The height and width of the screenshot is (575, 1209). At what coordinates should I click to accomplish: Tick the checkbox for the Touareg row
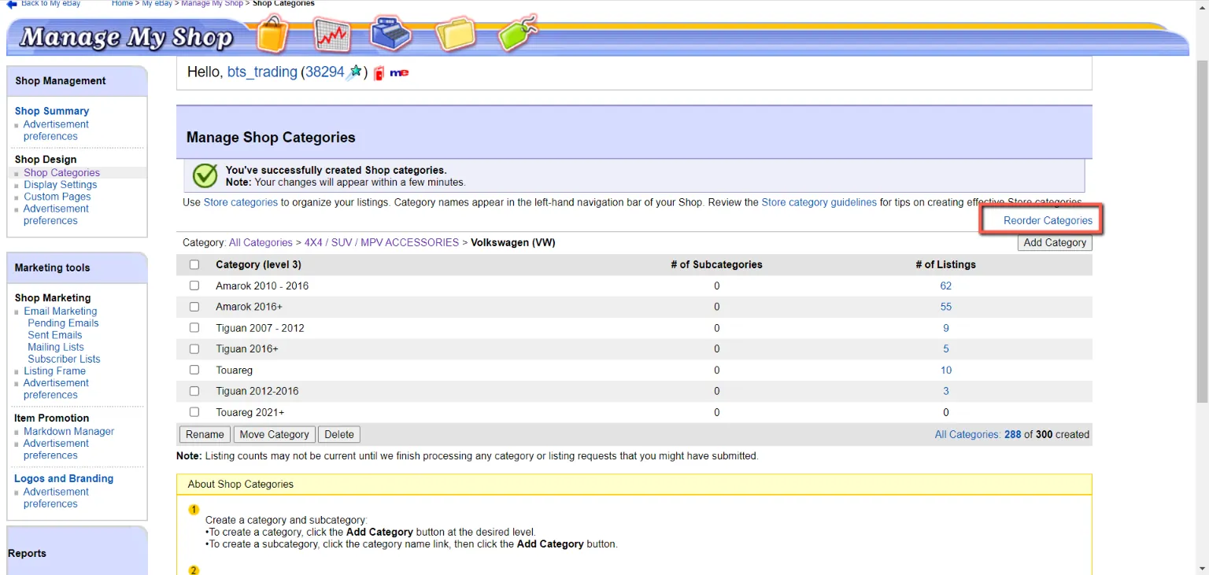coord(194,370)
